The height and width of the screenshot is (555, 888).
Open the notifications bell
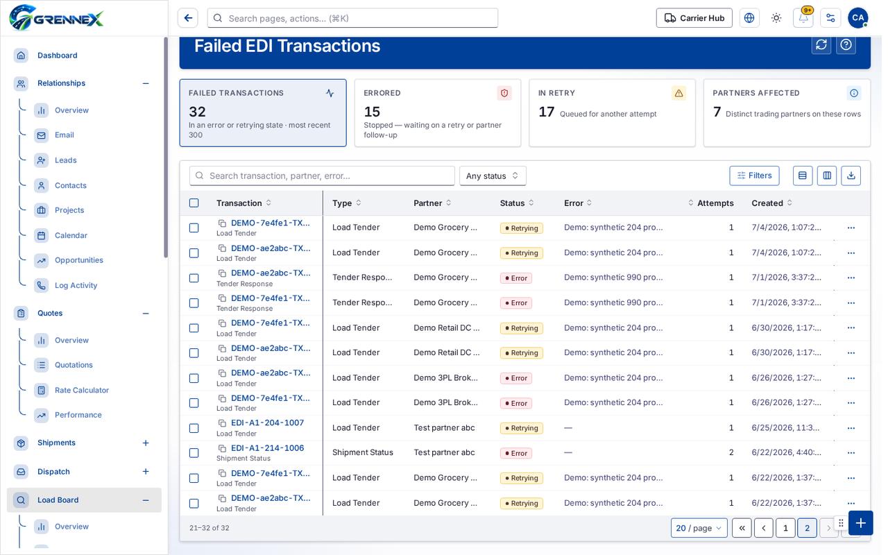(803, 18)
